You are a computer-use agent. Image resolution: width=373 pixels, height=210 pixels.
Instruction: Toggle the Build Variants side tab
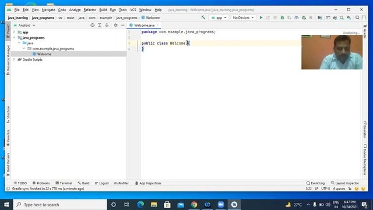(x=8, y=164)
